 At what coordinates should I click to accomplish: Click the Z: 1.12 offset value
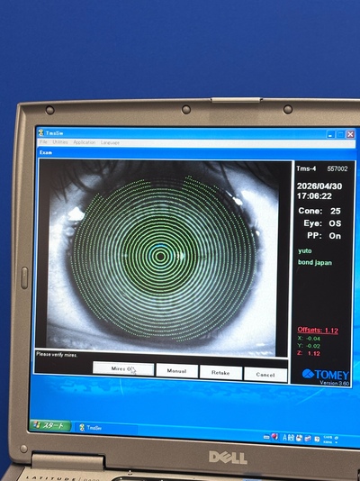[309, 353]
